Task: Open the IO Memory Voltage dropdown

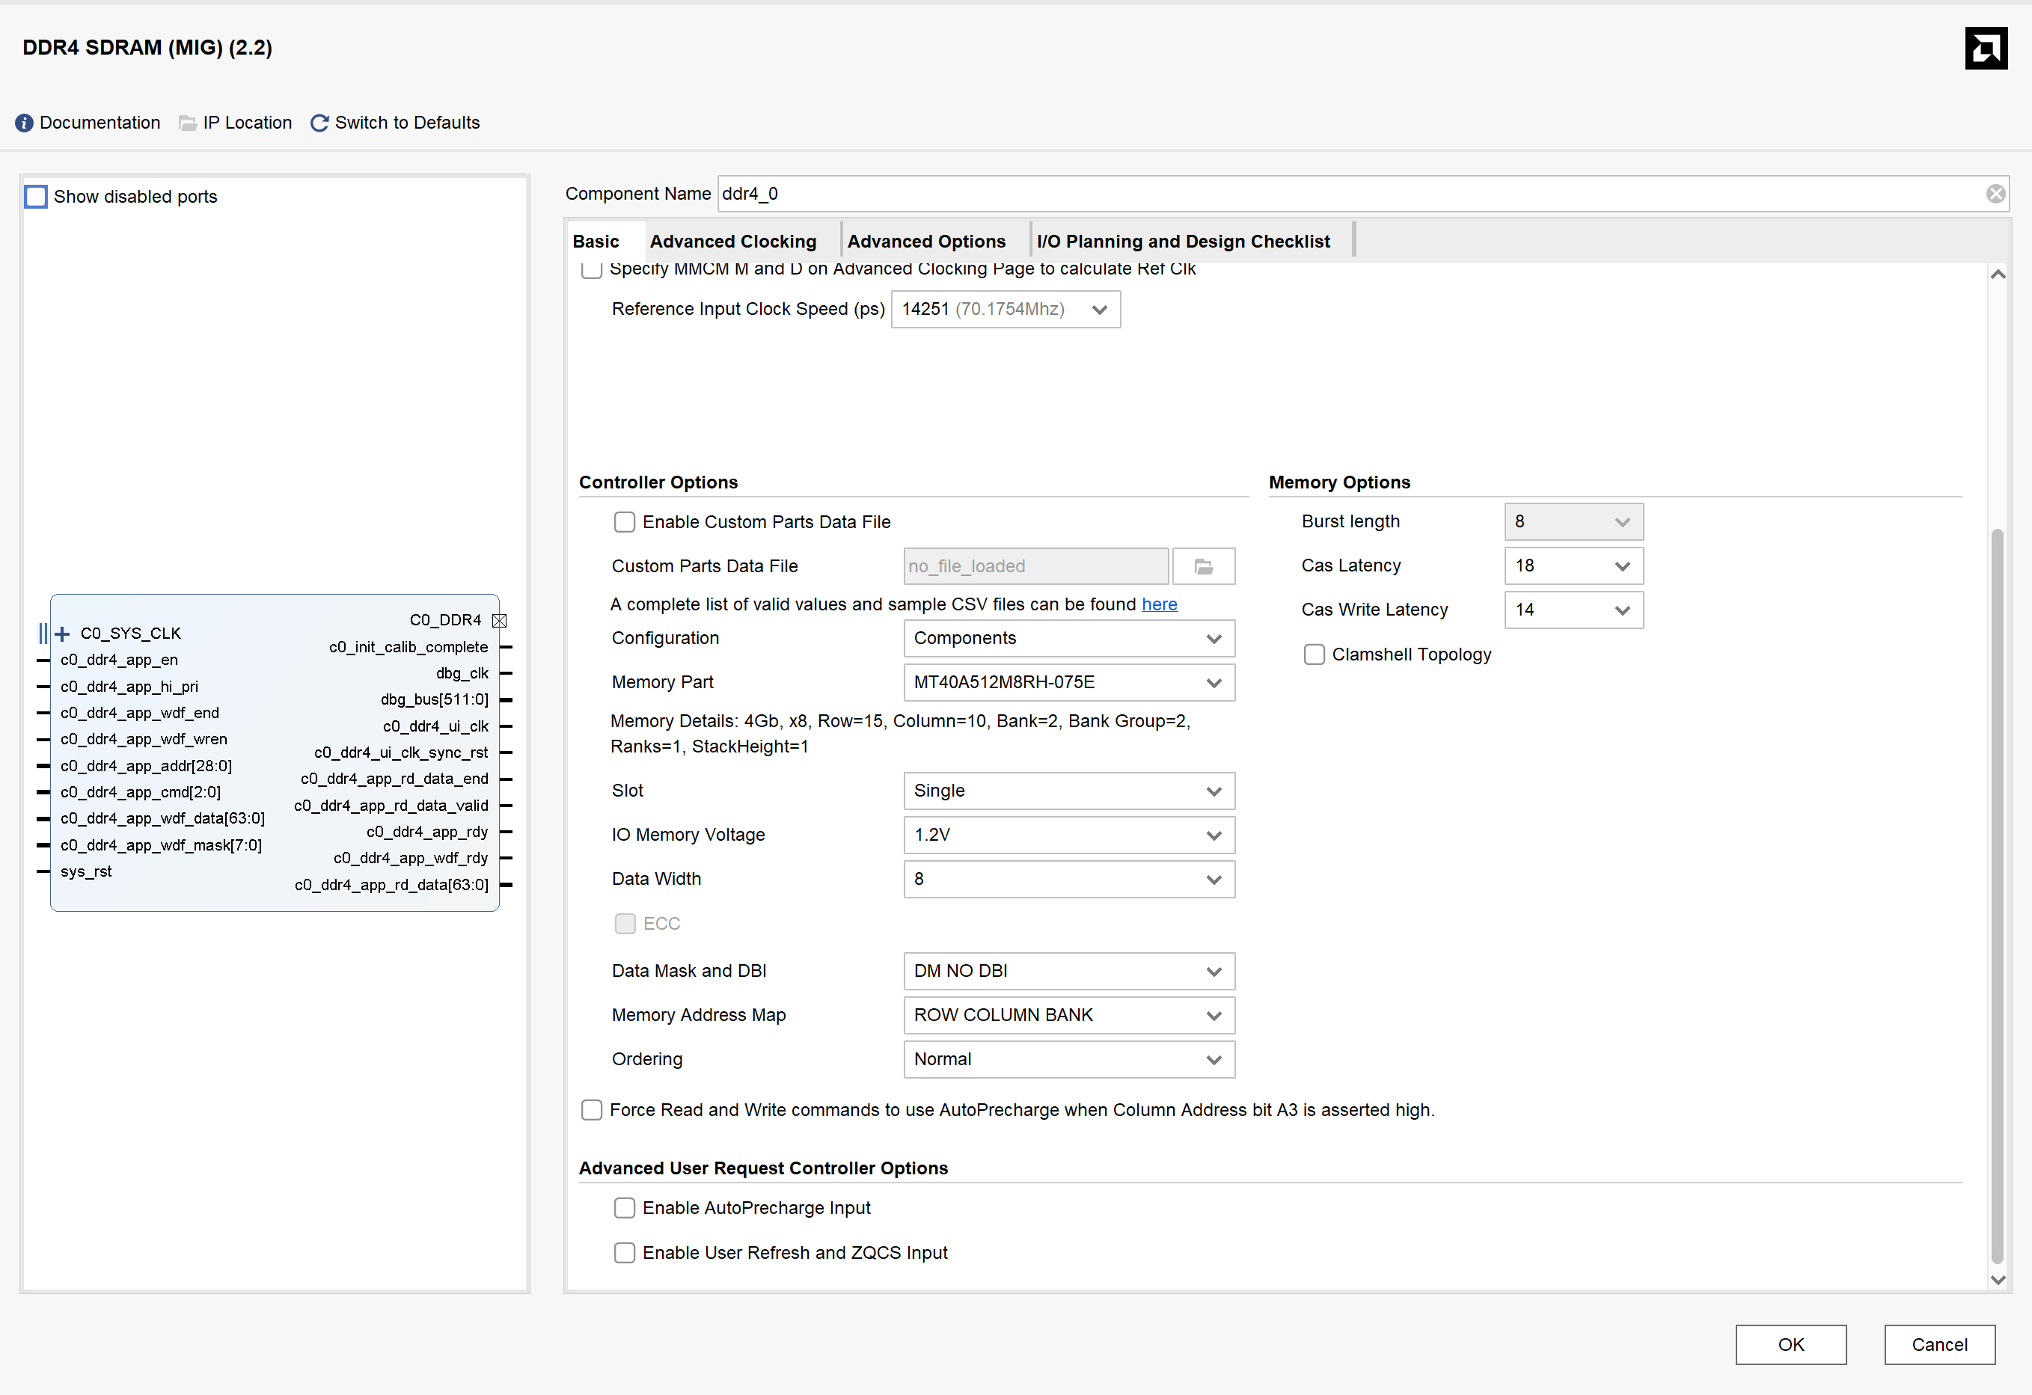Action: click(1068, 836)
